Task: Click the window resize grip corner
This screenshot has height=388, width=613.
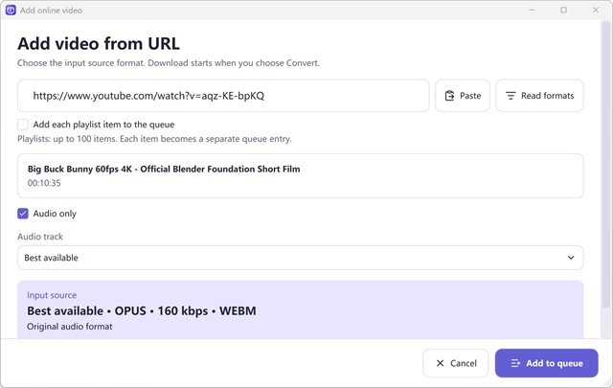Action: pyautogui.click(x=608, y=383)
